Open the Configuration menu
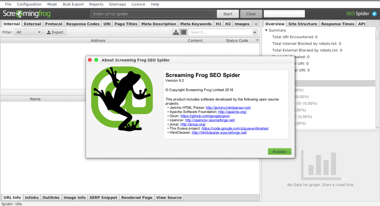 pos(29,4)
